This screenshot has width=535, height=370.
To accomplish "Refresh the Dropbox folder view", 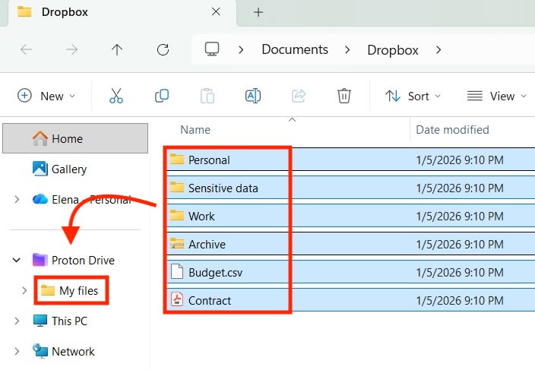I will (163, 50).
